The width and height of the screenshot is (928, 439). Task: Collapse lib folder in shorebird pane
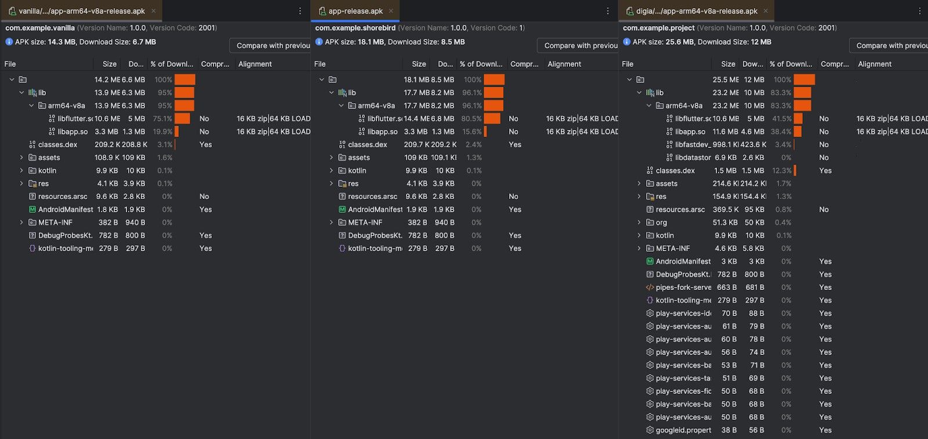click(x=331, y=93)
